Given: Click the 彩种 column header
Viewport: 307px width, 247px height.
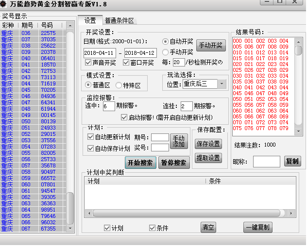Looking at the screenshot, I should click(9, 25).
